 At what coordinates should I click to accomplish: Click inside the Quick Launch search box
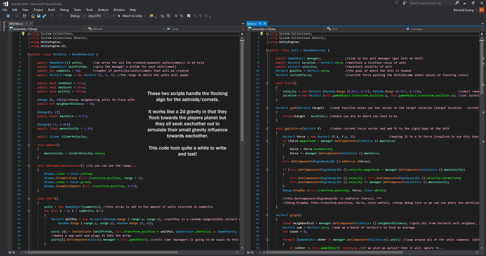[430, 3]
